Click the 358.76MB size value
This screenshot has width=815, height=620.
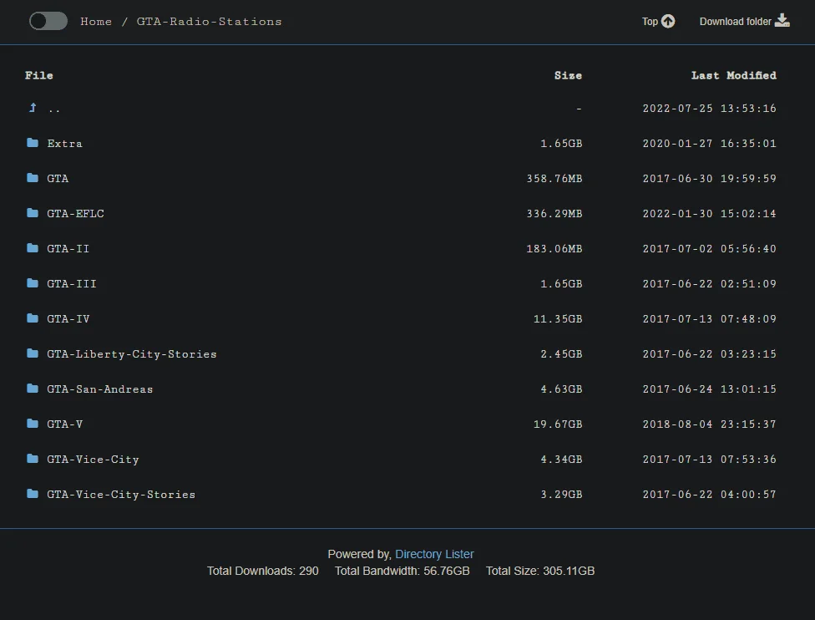click(554, 179)
